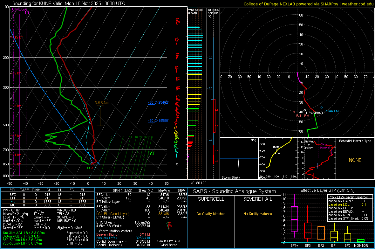Viewport: 375px width, 249px height.
Task: Select the '9 km' height marker
Action: click(x=18, y=73)
